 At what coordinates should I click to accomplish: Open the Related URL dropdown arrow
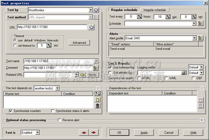pyautogui.click(x=77, y=75)
